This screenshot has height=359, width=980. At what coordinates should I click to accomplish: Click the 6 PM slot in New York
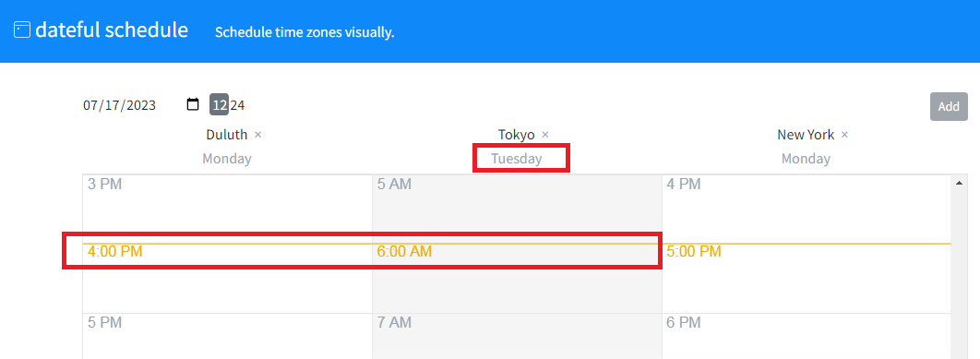coord(807,336)
